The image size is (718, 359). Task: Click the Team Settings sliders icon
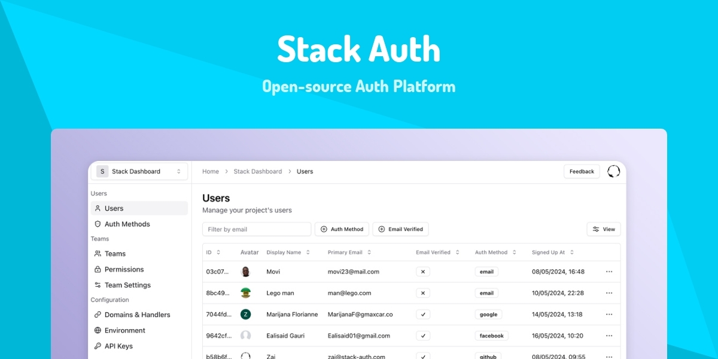tap(98, 285)
